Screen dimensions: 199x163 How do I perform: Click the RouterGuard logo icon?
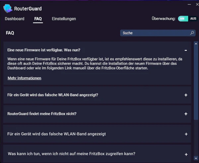click(x=8, y=8)
